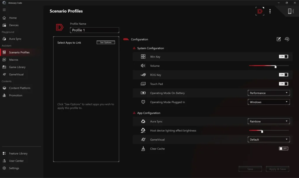Toggle the Win Key switch off
Screen dimensions: 299x178
point(283,57)
